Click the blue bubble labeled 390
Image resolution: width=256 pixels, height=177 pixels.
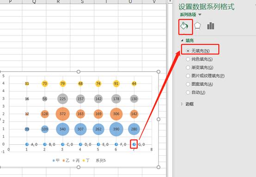(116, 129)
